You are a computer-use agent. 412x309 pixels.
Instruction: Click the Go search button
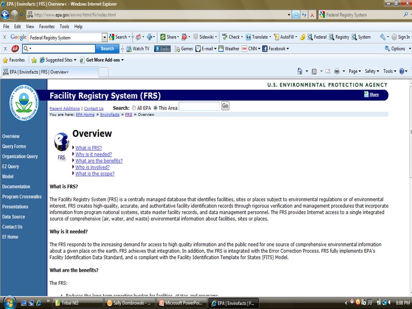tap(225, 106)
